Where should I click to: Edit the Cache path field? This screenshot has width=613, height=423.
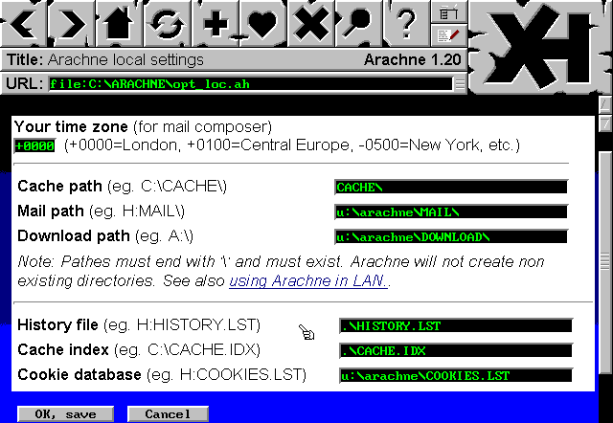click(451, 187)
